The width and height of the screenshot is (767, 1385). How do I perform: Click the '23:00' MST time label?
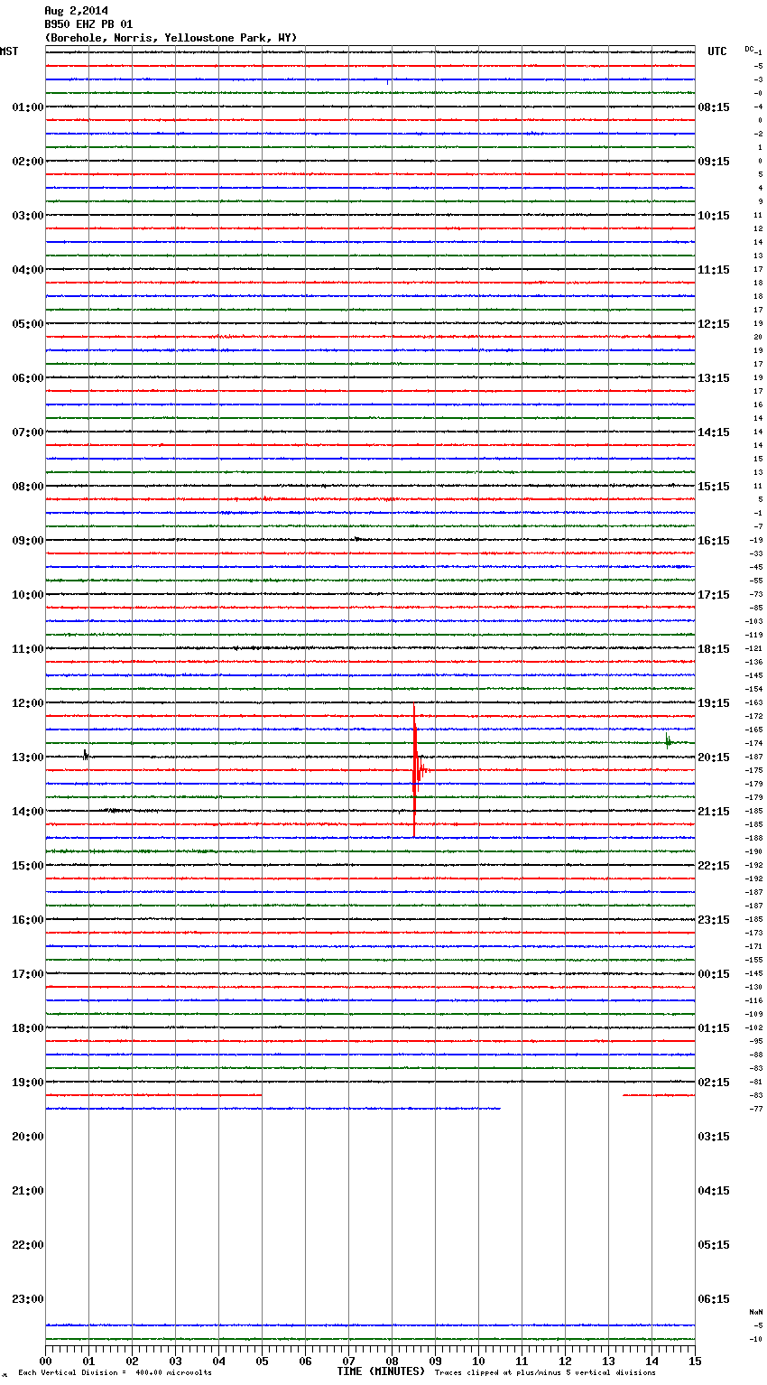[x=28, y=1299]
